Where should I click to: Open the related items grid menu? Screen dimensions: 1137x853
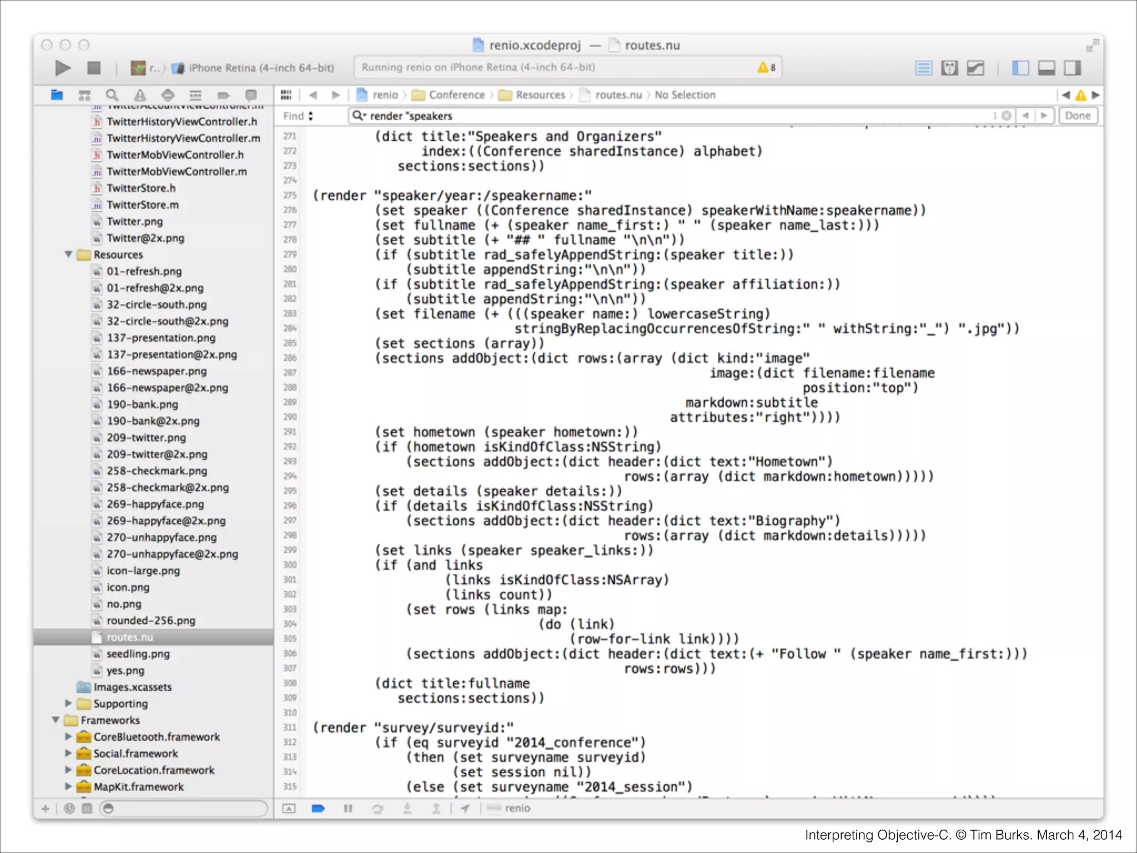coord(286,95)
